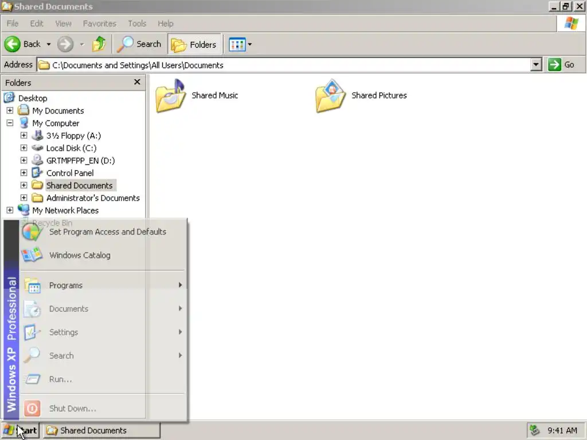This screenshot has width=587, height=440.
Task: Open the Shared Music folder icon
Action: click(170, 96)
